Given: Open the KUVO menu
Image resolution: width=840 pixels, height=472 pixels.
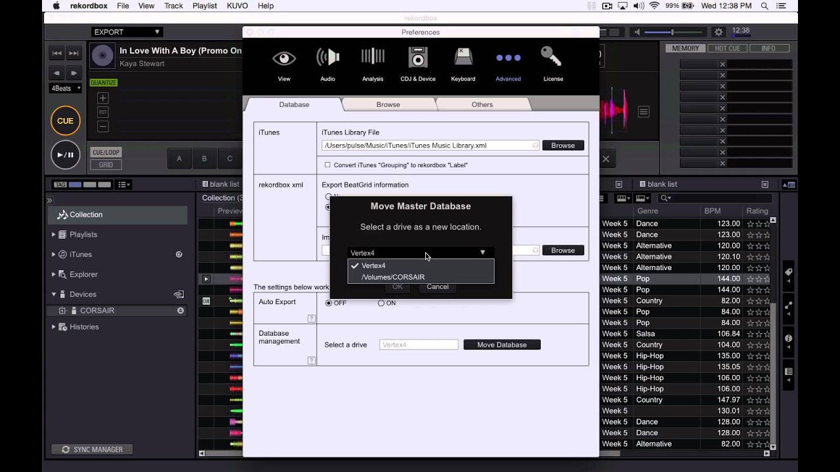Looking at the screenshot, I should click(237, 6).
